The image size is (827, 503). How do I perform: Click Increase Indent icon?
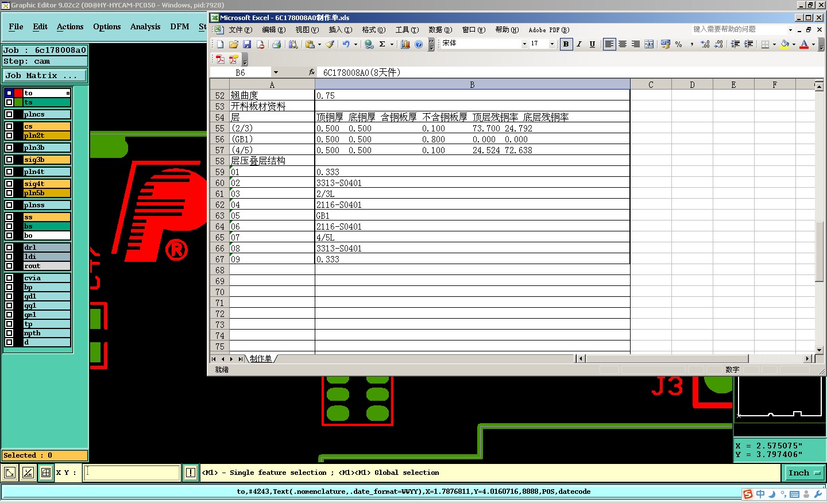pos(748,44)
